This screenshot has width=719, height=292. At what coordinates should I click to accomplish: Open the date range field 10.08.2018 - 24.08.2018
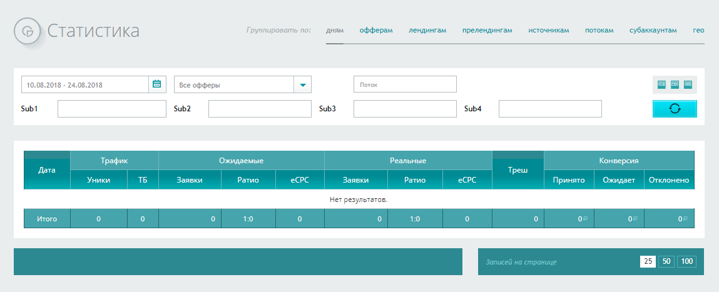point(85,84)
